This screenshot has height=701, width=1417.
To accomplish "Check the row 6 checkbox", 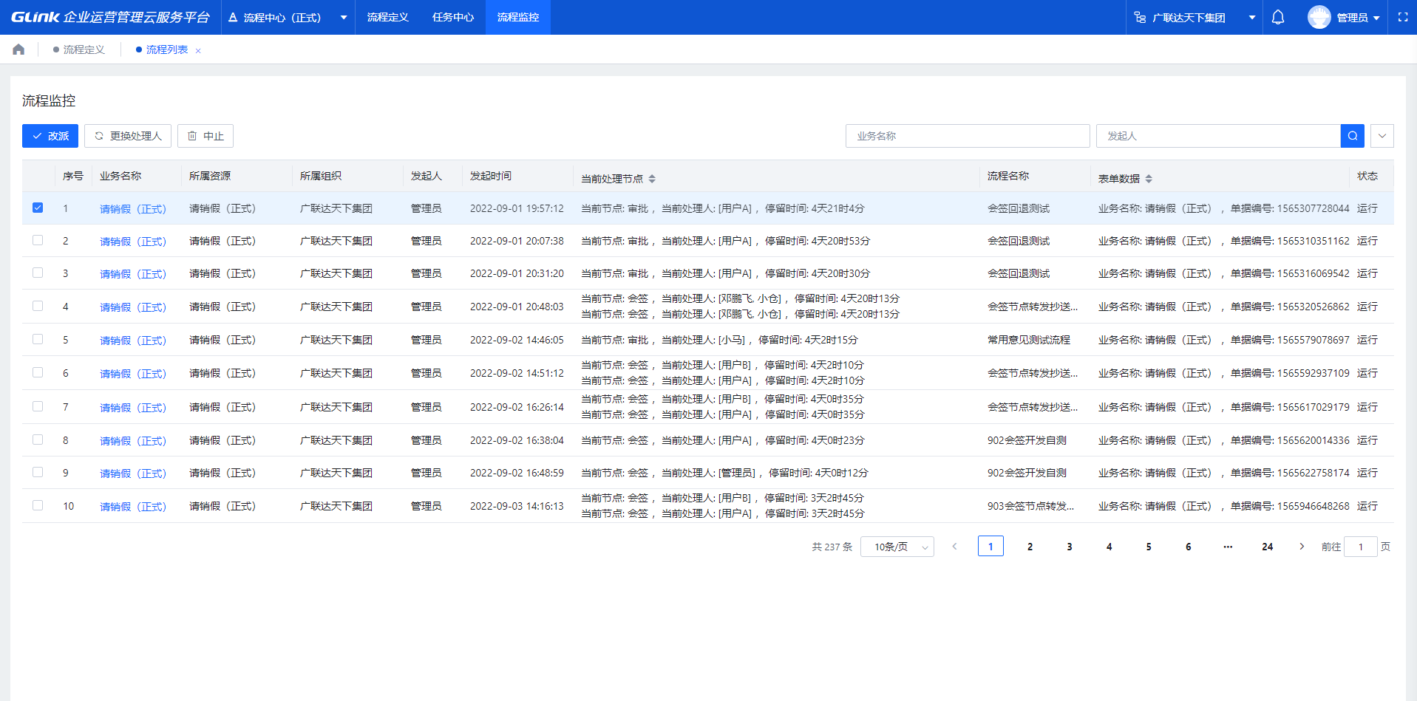I will coord(38,372).
